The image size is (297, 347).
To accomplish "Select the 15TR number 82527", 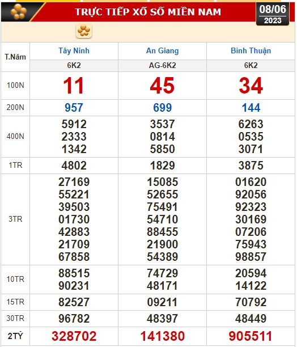I will [x=74, y=302].
